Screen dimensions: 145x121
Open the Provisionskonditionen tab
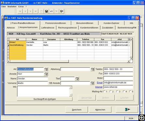(x=55, y=23)
